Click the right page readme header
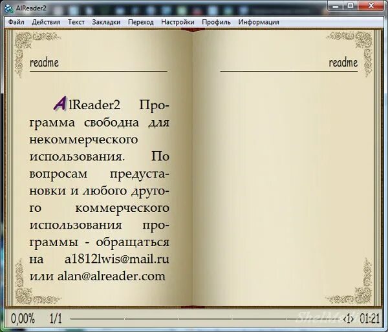This screenshot has width=388, height=332. coord(343,62)
